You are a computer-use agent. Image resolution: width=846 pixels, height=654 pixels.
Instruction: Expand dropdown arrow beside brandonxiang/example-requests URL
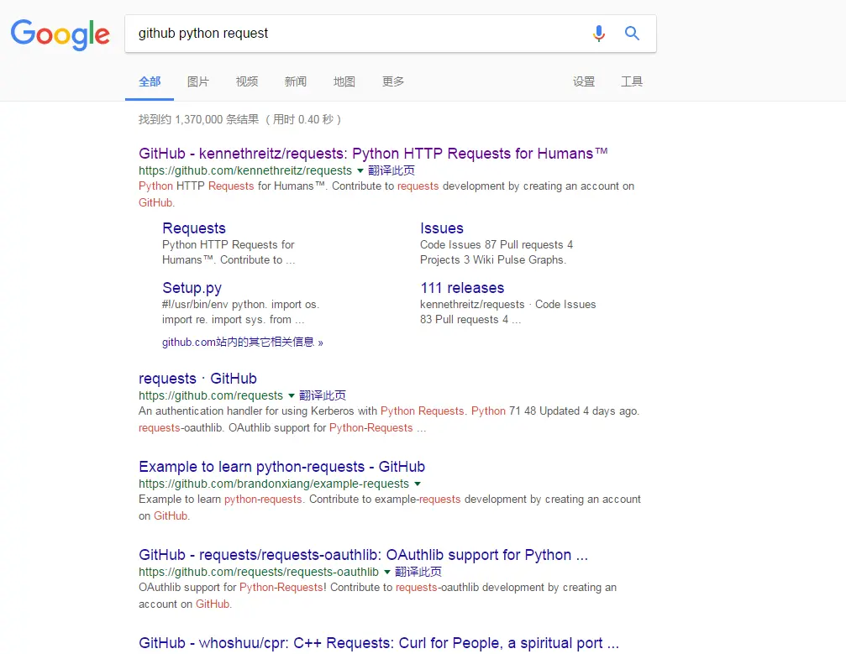coord(417,484)
